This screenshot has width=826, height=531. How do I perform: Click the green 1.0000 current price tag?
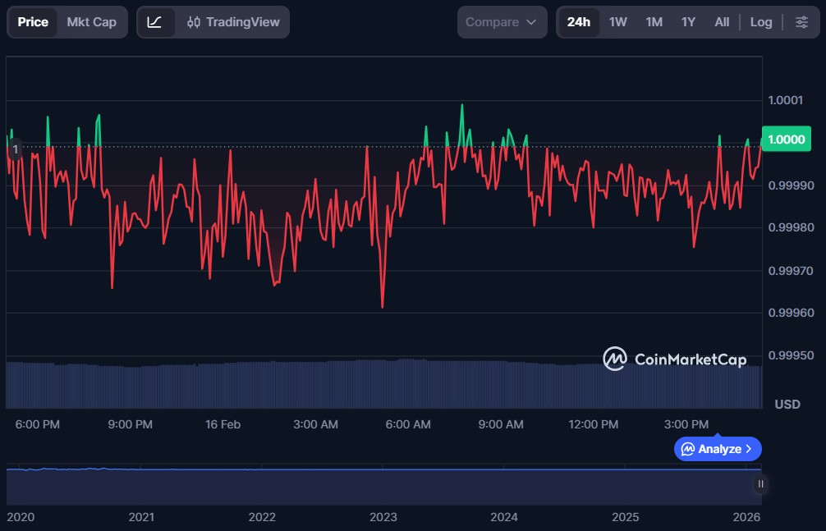(786, 139)
